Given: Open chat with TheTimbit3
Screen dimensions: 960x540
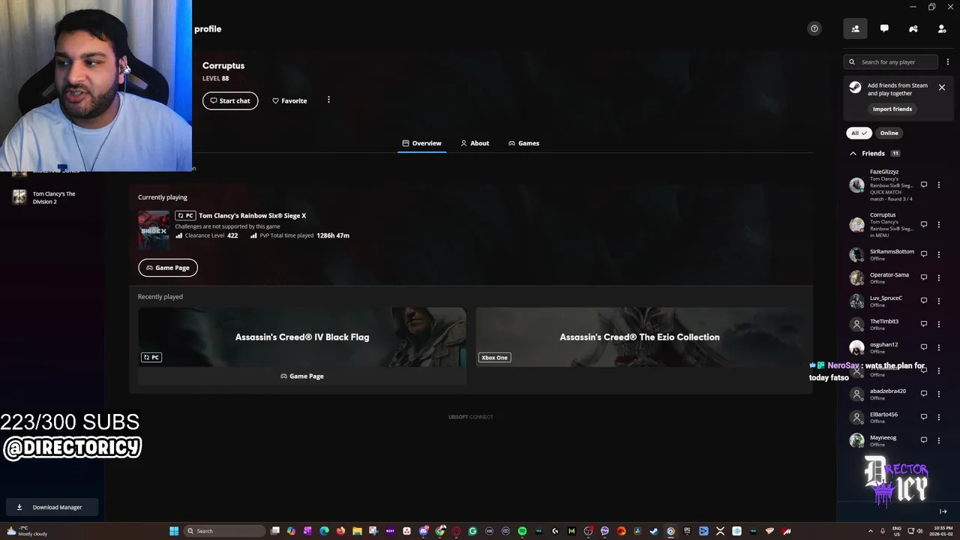Looking at the screenshot, I should point(924,324).
